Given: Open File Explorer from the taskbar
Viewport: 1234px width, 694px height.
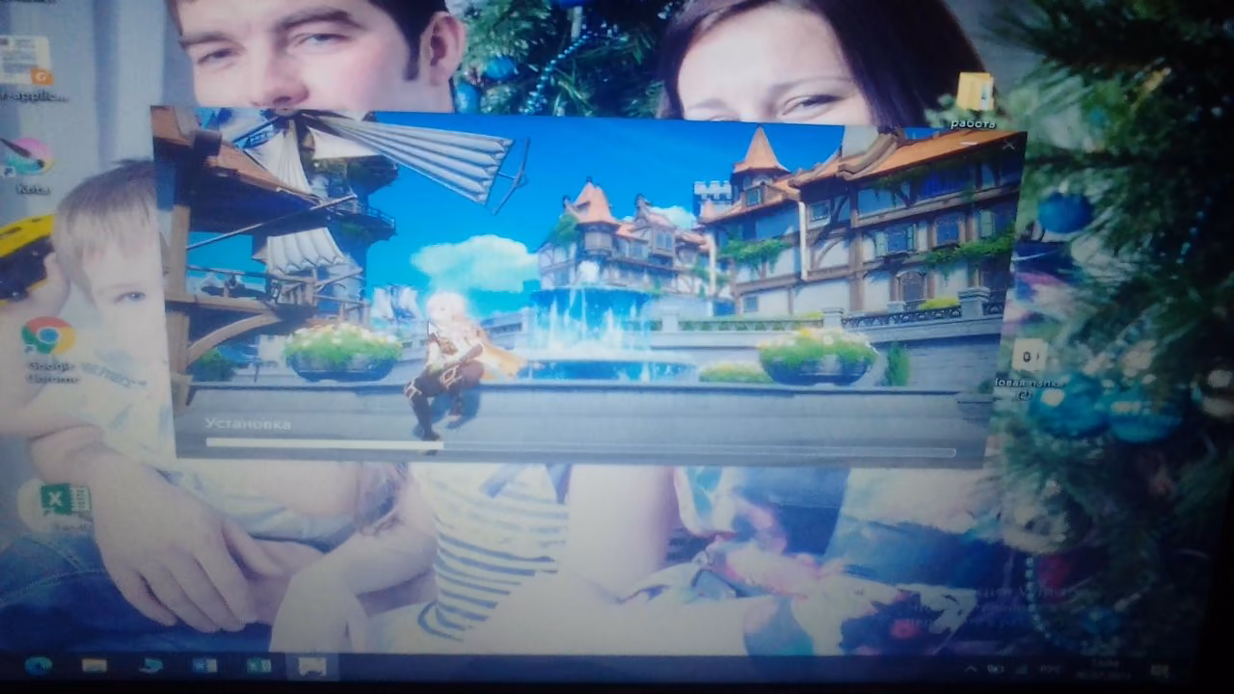Looking at the screenshot, I should click(x=95, y=666).
